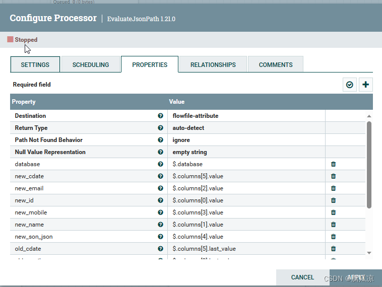This screenshot has width=382, height=287.
Task: Open help icon for new_name property
Action: click(x=160, y=225)
